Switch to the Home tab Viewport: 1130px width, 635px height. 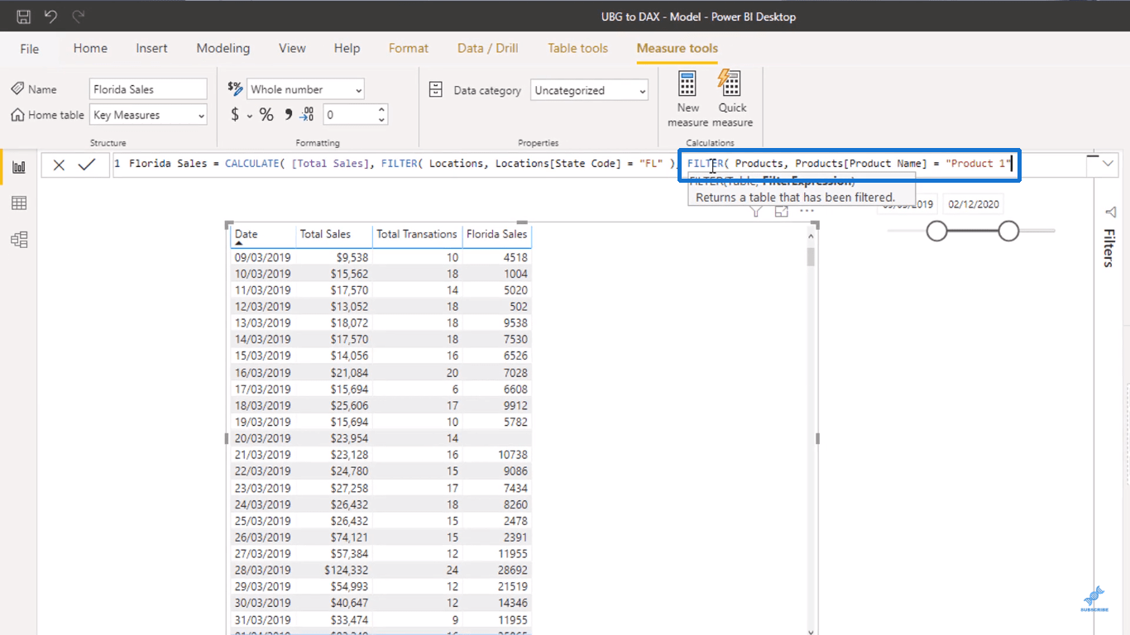(90, 48)
